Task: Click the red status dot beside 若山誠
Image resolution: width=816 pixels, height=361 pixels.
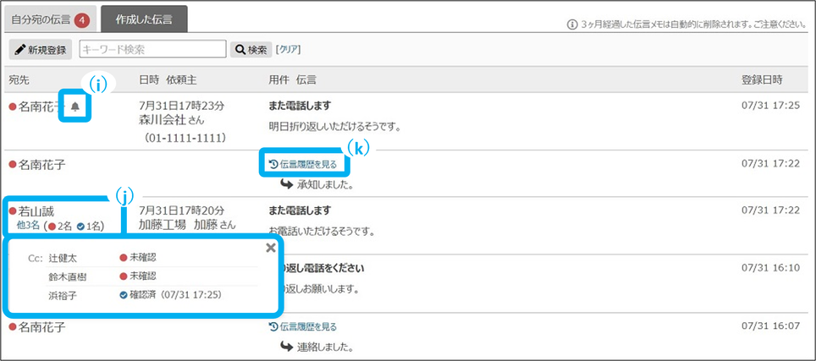Action: 13,211
